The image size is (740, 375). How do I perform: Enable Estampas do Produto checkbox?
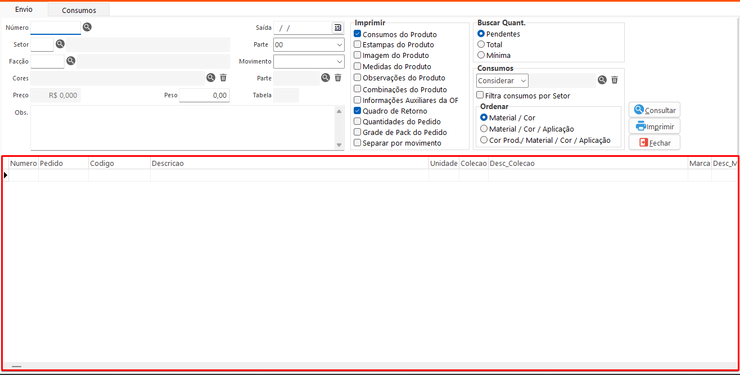[357, 44]
